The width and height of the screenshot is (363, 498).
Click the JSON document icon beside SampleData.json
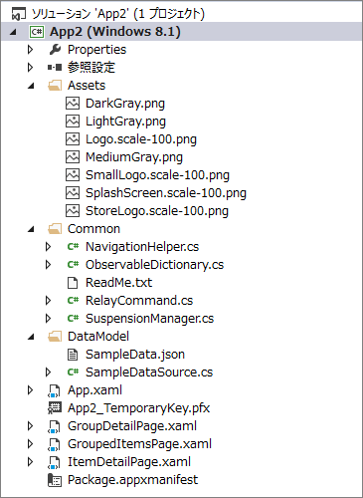73,355
